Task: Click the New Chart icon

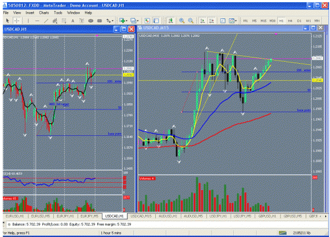Action: tap(122, 21)
